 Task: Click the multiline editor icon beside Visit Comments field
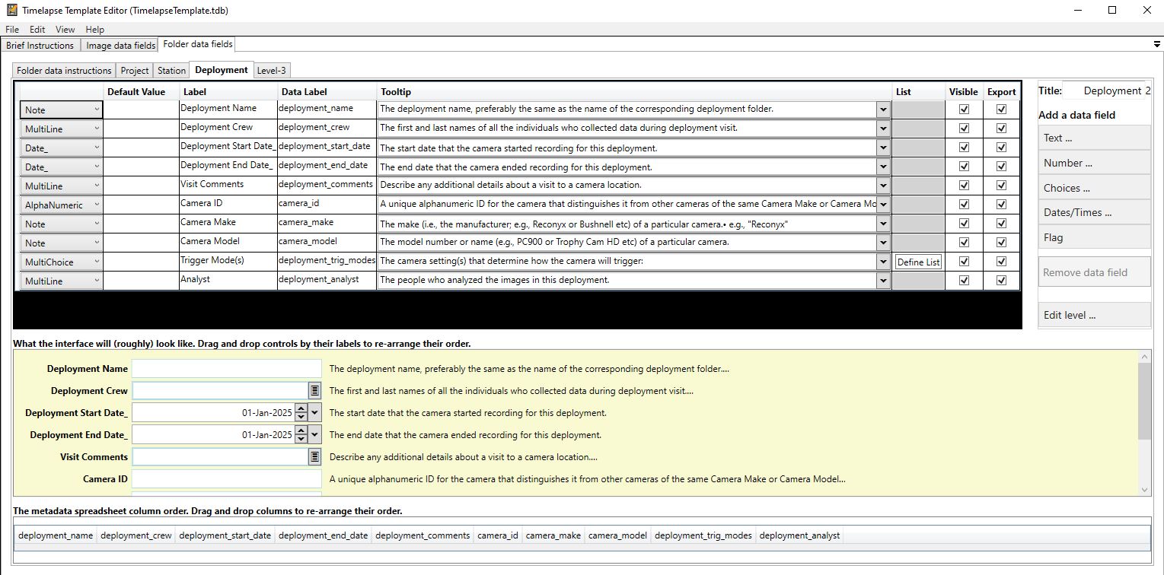point(314,456)
